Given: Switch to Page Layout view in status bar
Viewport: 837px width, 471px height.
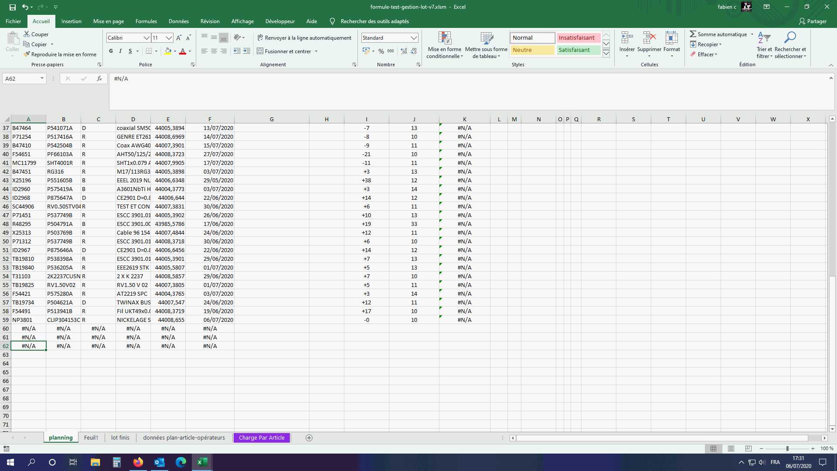Looking at the screenshot, I should (x=731, y=448).
